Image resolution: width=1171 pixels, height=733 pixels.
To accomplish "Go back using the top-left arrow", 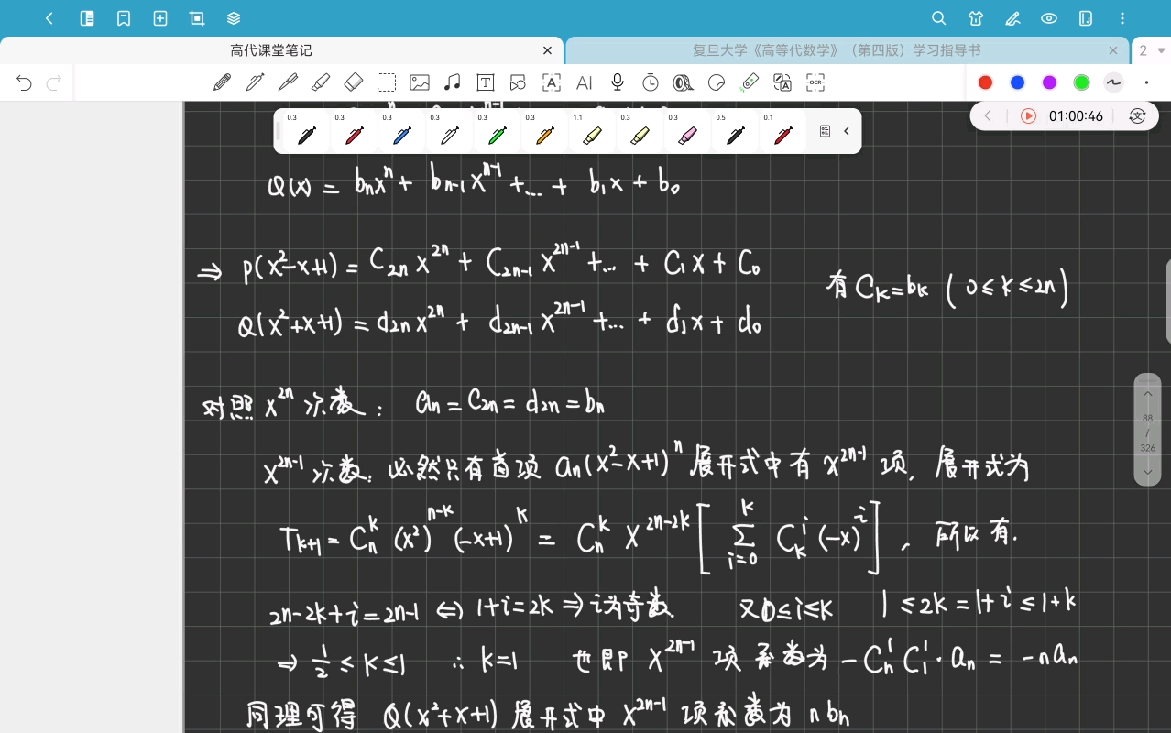I will click(49, 18).
